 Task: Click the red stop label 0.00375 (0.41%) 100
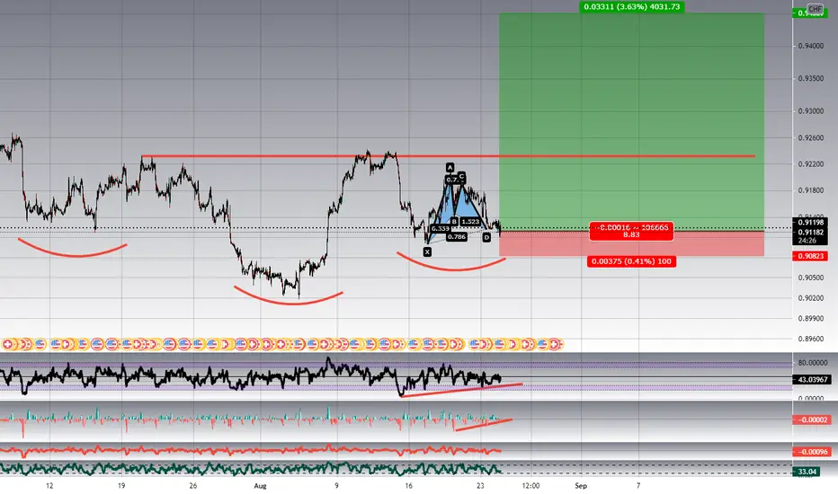[632, 261]
